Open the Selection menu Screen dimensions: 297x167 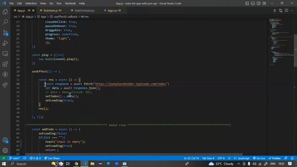pos(31,3)
